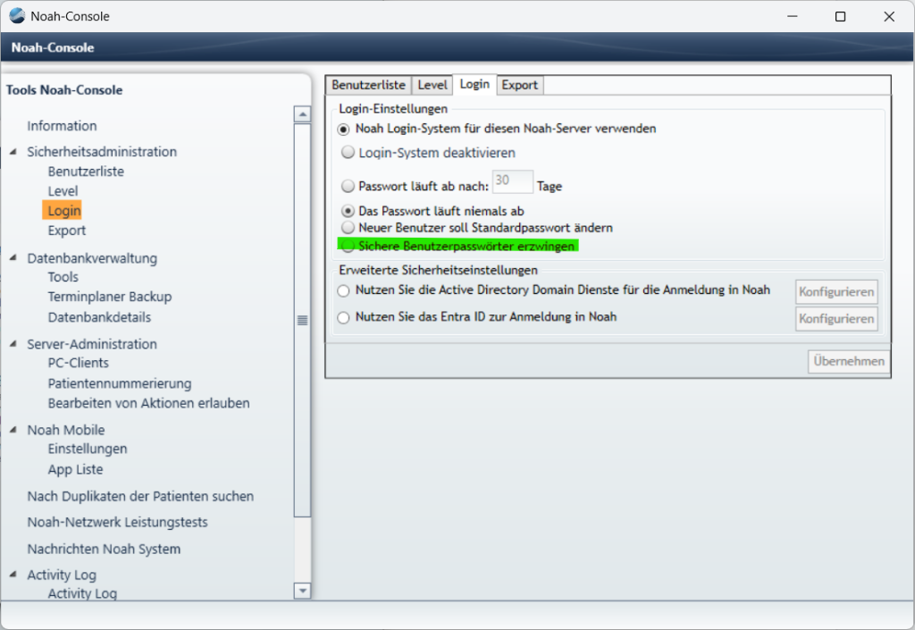Open Einstellungen under Noah Mobile

tap(88, 449)
